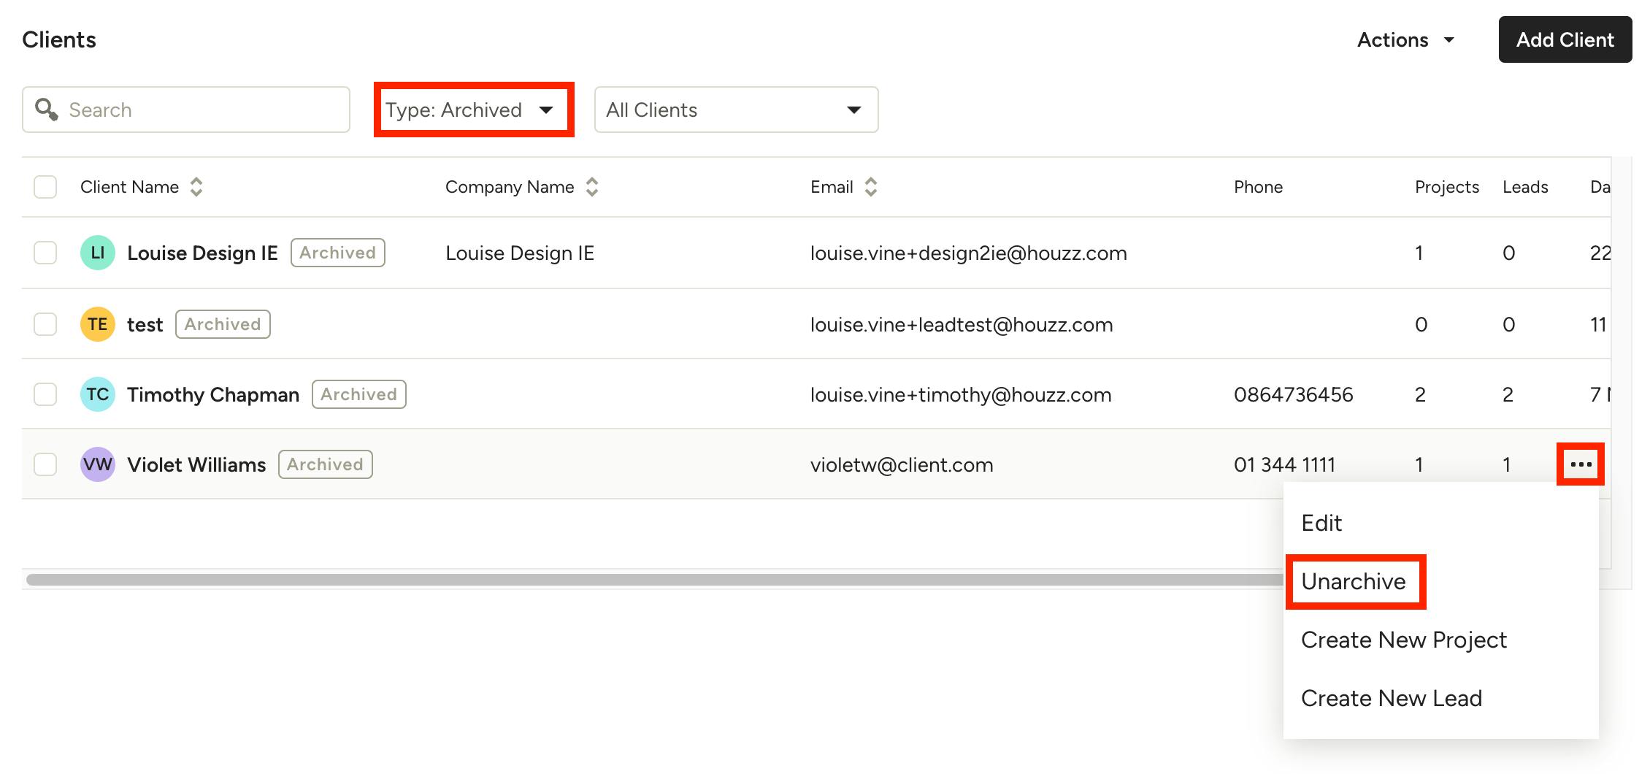Focus the client Search field
Screen dimensions: 1650x774
click(x=186, y=110)
